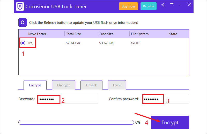
Task: Select the 53.67 GB free size cell
Action: 106,43
